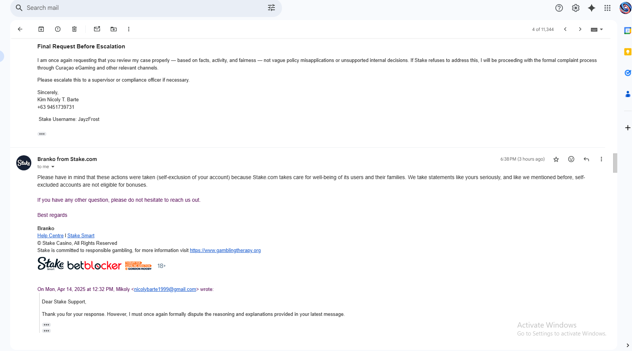Click the Stake Smart logo image
The image size is (632, 351).
pyautogui.click(x=51, y=264)
